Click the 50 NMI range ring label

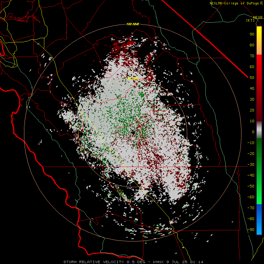(x=133, y=78)
